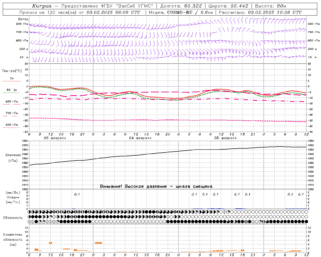Click the "Конвективн." convective cloud label
This screenshot has height=257, width=321.
pos(13,235)
